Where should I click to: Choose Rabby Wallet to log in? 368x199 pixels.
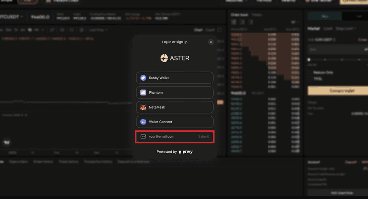point(175,78)
